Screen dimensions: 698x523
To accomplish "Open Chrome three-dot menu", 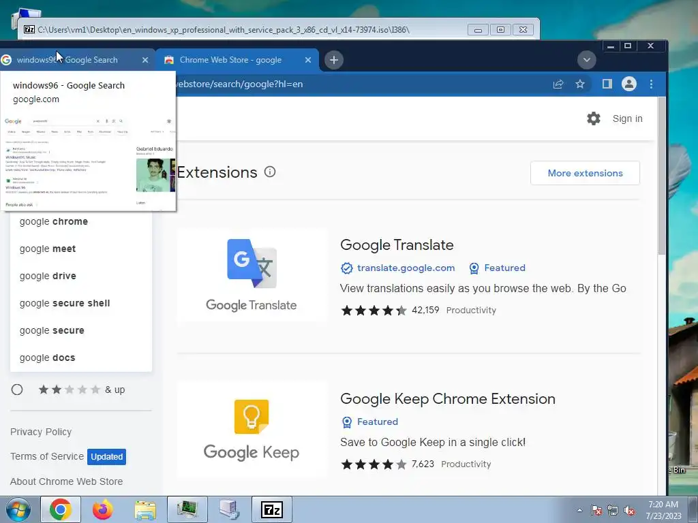I will pyautogui.click(x=651, y=84).
